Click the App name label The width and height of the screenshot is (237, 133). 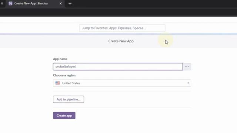[x=60, y=59]
